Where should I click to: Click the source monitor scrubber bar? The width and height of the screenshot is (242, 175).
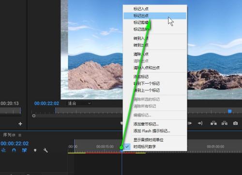10,111
